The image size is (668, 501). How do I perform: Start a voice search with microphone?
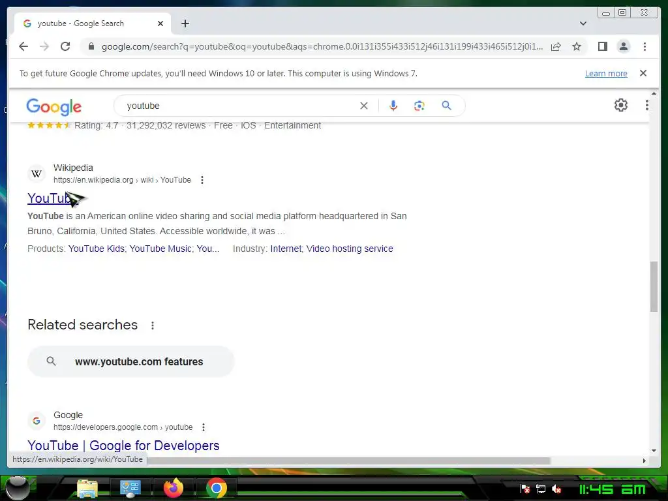(x=393, y=106)
